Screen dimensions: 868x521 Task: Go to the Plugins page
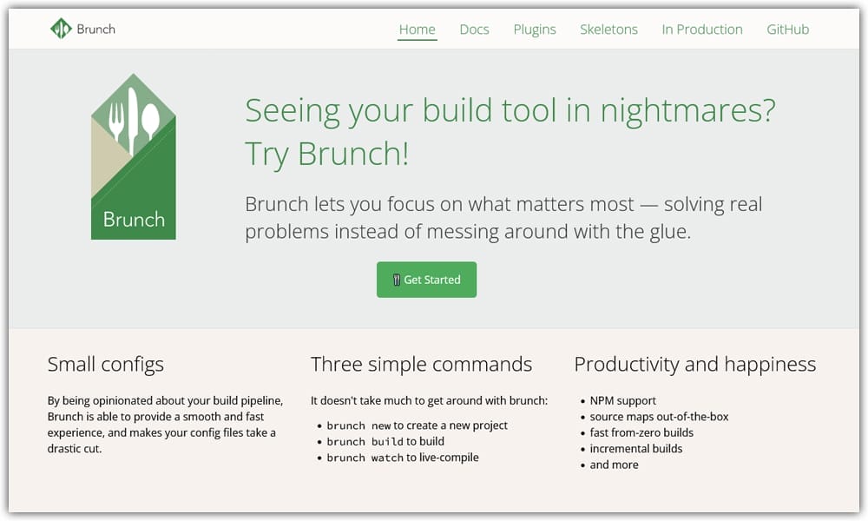coord(534,30)
